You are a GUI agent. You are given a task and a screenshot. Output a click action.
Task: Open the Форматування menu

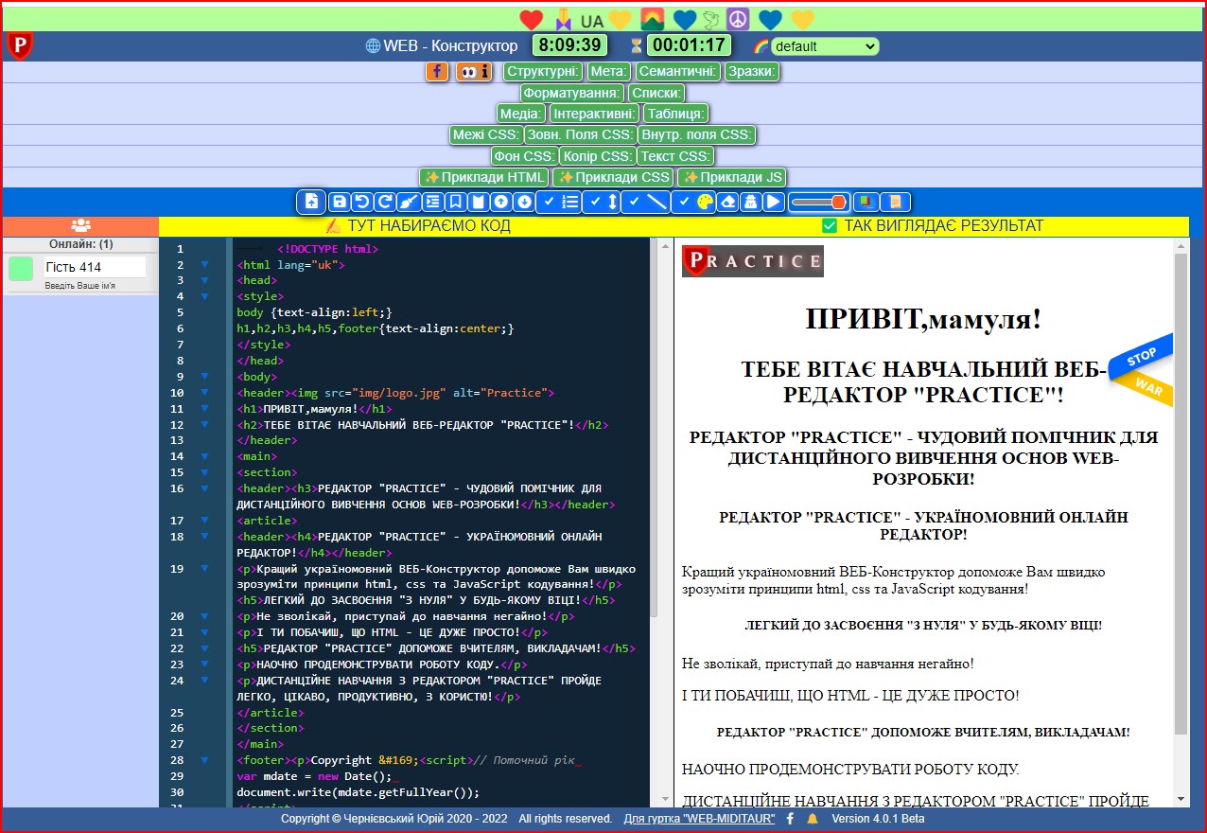(572, 93)
